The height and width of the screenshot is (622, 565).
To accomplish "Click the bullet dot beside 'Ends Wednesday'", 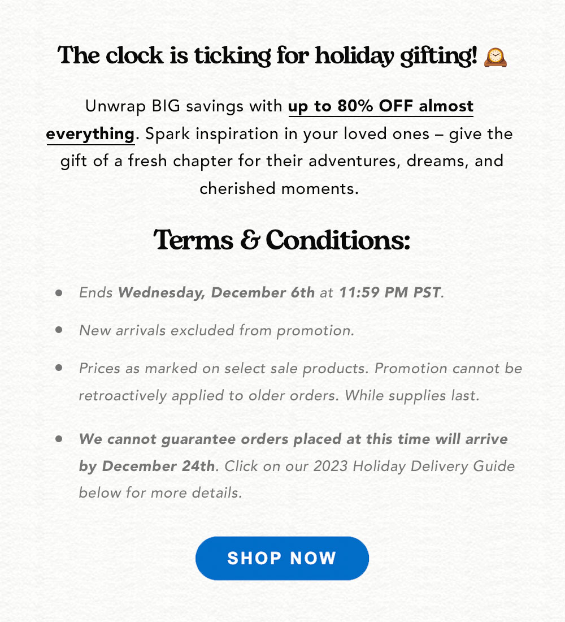I will click(x=59, y=293).
